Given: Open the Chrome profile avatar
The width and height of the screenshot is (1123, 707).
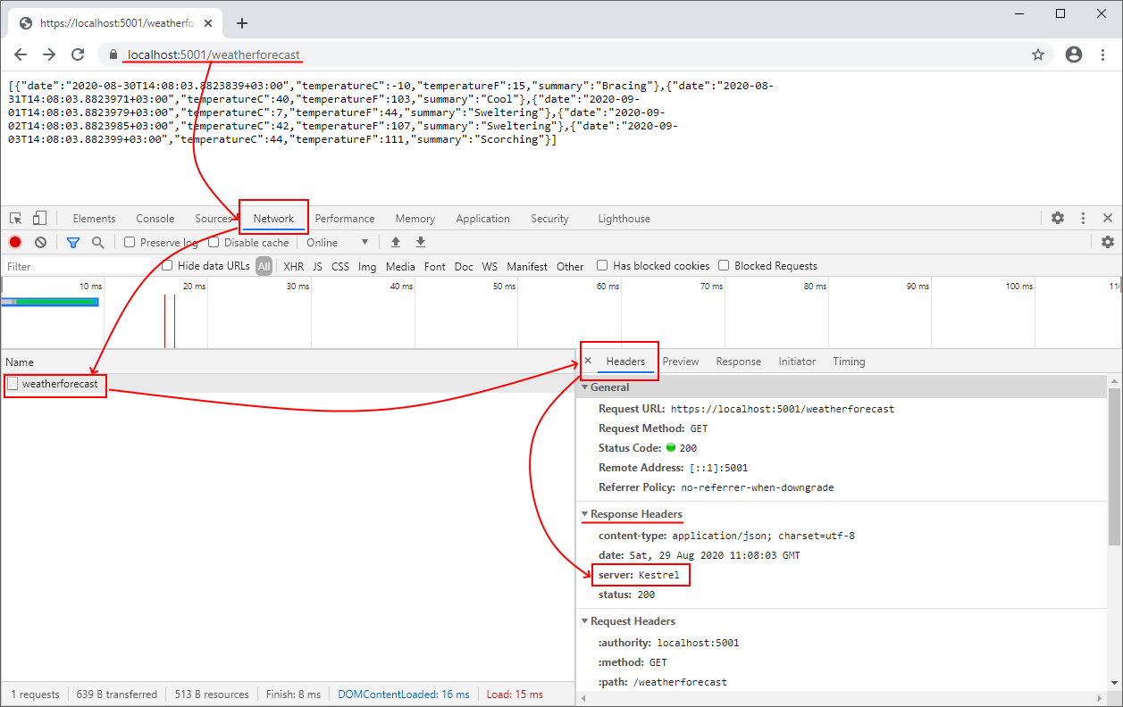Looking at the screenshot, I should pyautogui.click(x=1074, y=54).
